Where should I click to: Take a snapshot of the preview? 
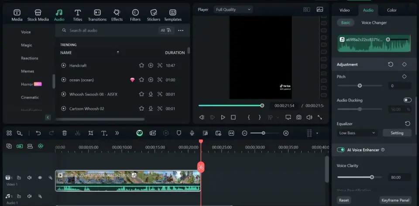pyautogui.click(x=299, y=117)
